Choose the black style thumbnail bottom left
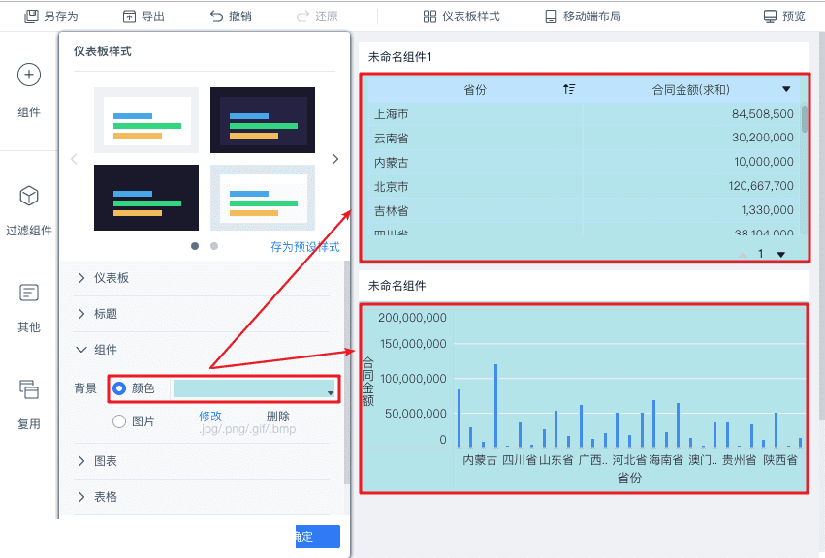 pos(146,198)
